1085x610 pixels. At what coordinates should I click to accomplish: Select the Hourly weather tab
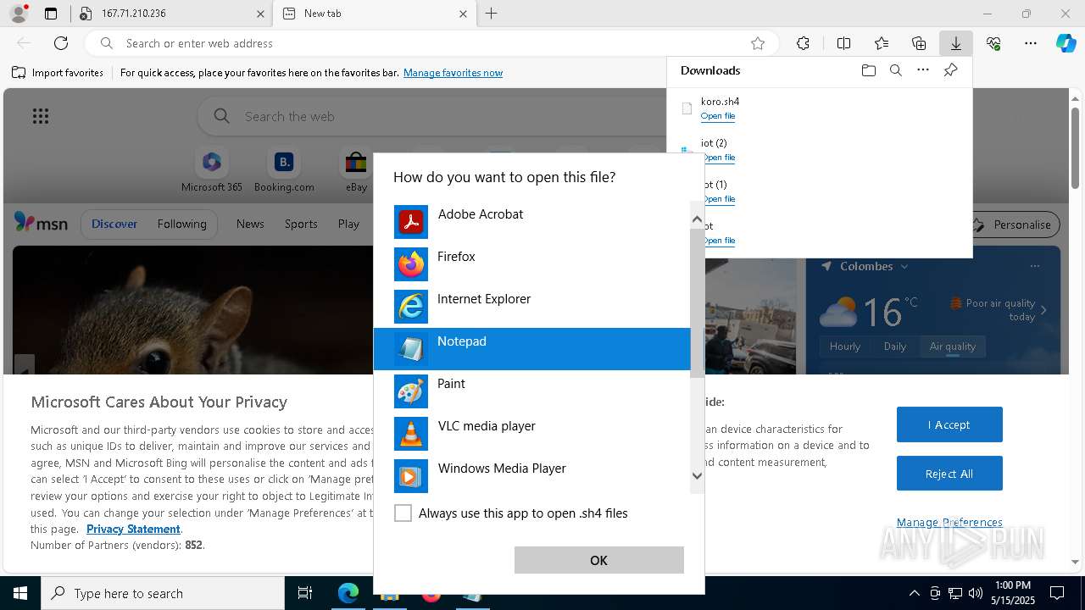point(845,346)
